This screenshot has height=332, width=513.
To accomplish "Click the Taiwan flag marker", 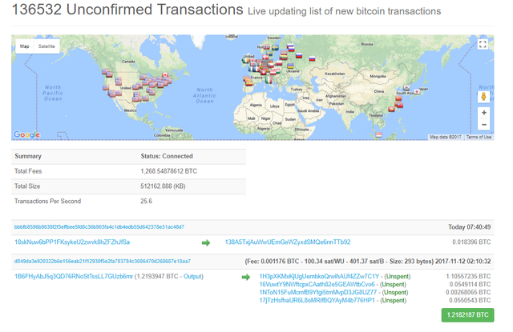I will [400, 105].
